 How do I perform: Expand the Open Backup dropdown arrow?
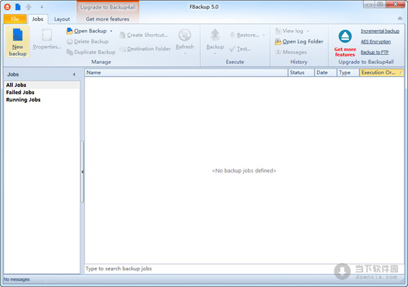coord(111,31)
